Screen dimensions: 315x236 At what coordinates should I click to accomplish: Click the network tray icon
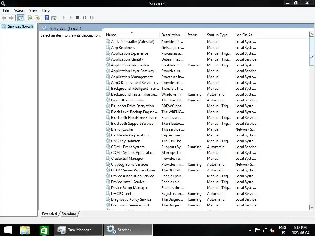pos(265,230)
